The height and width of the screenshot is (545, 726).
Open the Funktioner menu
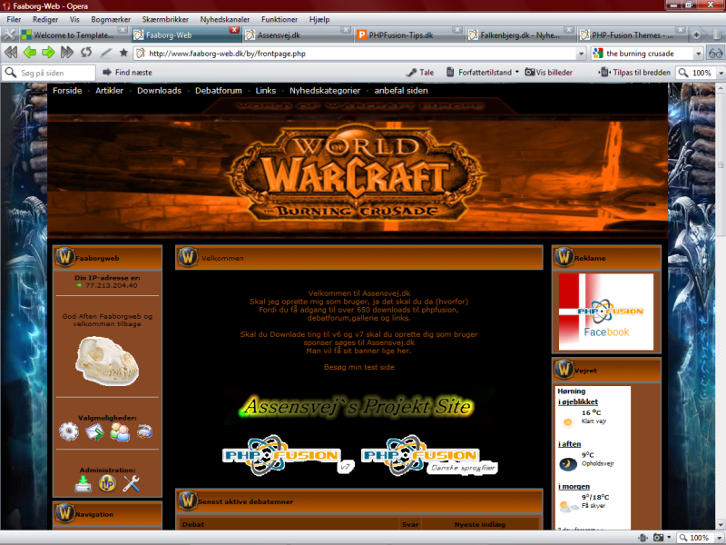pos(280,19)
